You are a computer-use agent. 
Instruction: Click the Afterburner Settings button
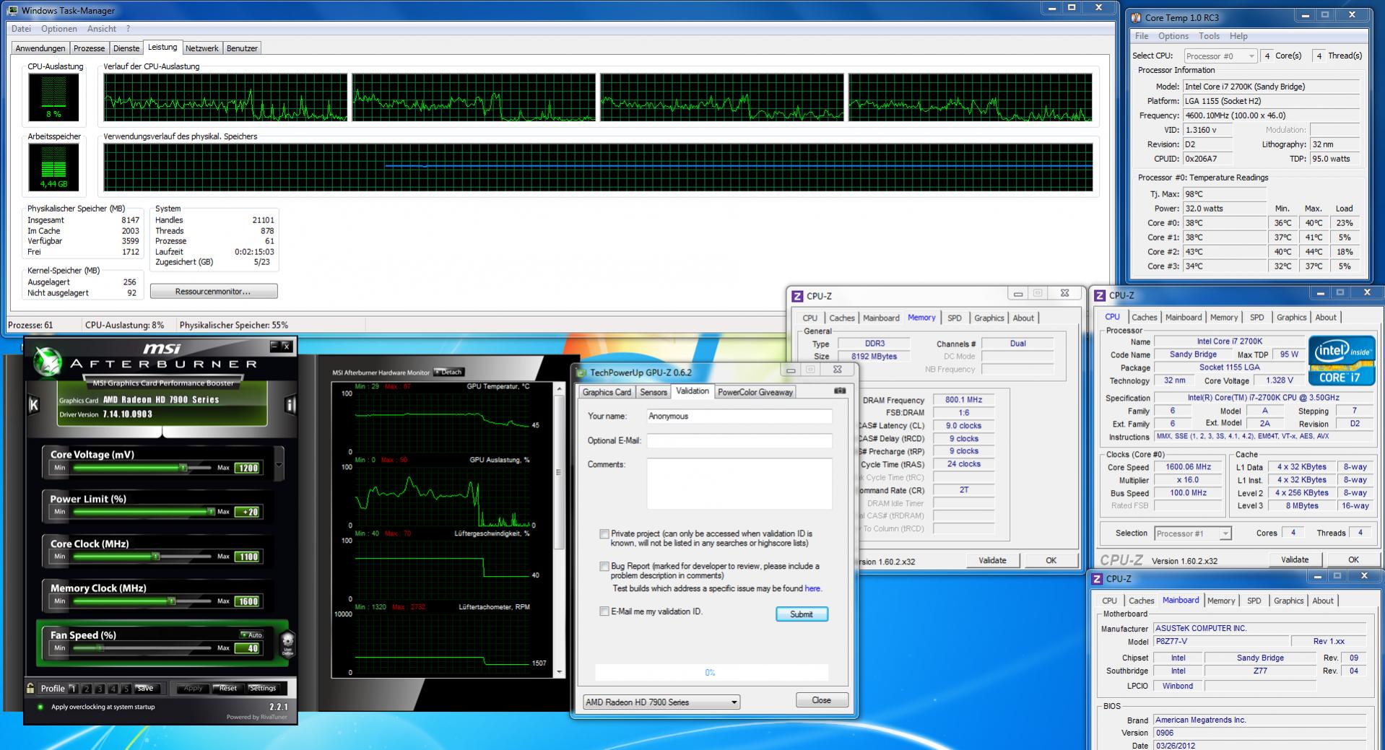coord(263,689)
